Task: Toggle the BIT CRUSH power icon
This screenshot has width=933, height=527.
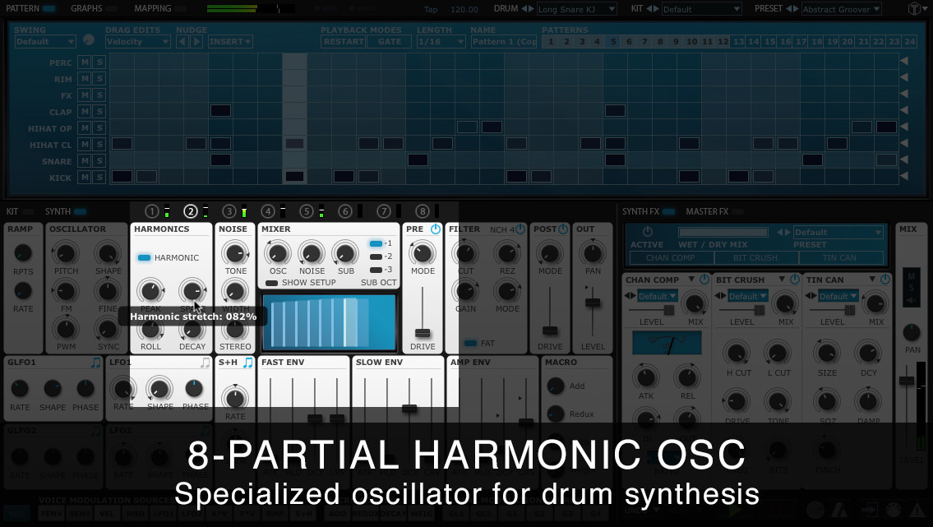Action: tap(795, 279)
